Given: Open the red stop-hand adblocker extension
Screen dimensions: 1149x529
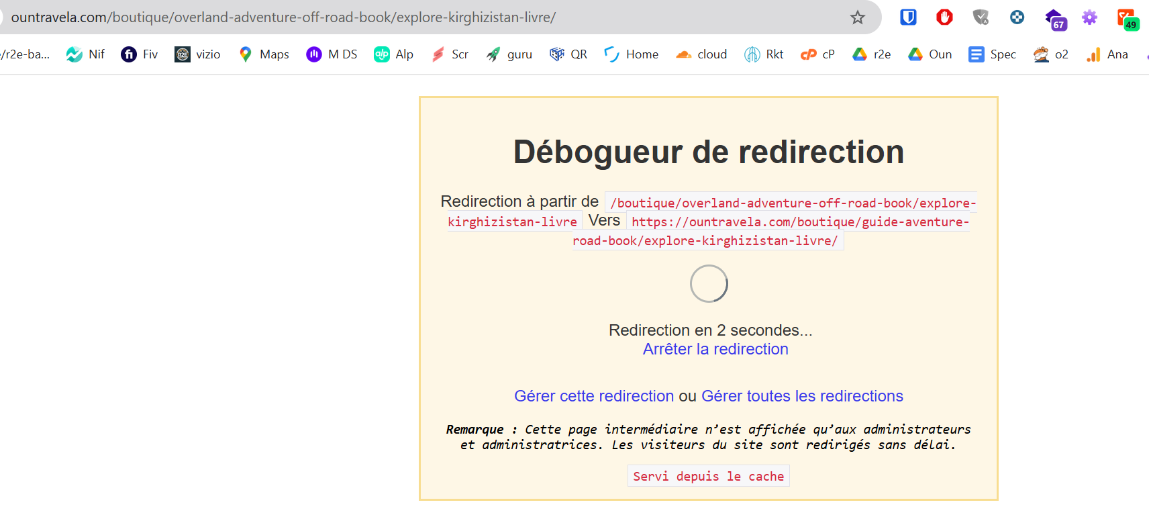Looking at the screenshot, I should click(944, 17).
